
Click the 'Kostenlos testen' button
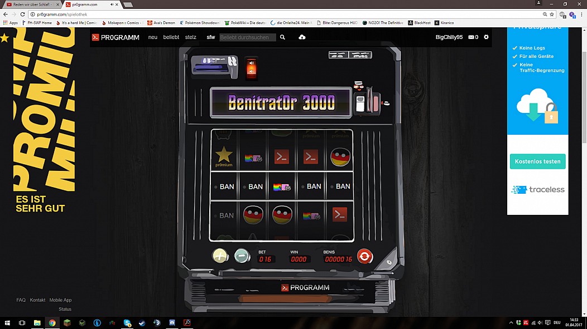coord(537,161)
